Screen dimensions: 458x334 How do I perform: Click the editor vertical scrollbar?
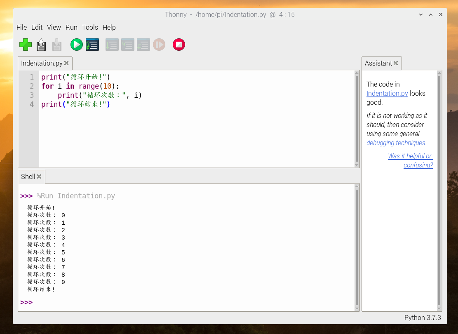click(357, 119)
